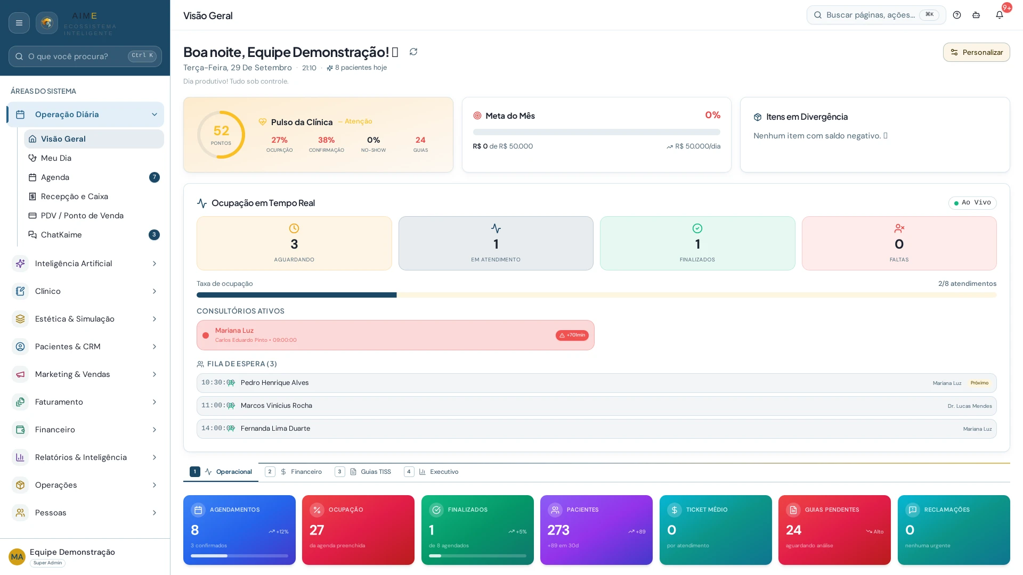Select the Operacional tab

click(221, 472)
